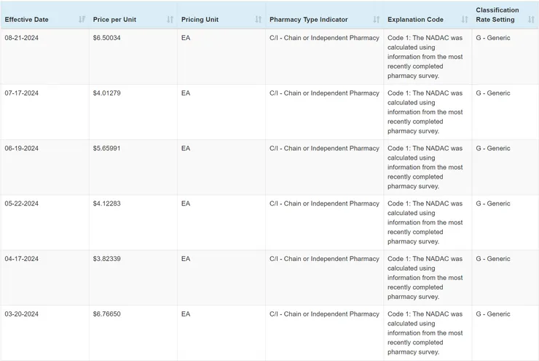Screen dimensions: 539x361
Task: Click the Effective Date header label
Action: point(27,20)
